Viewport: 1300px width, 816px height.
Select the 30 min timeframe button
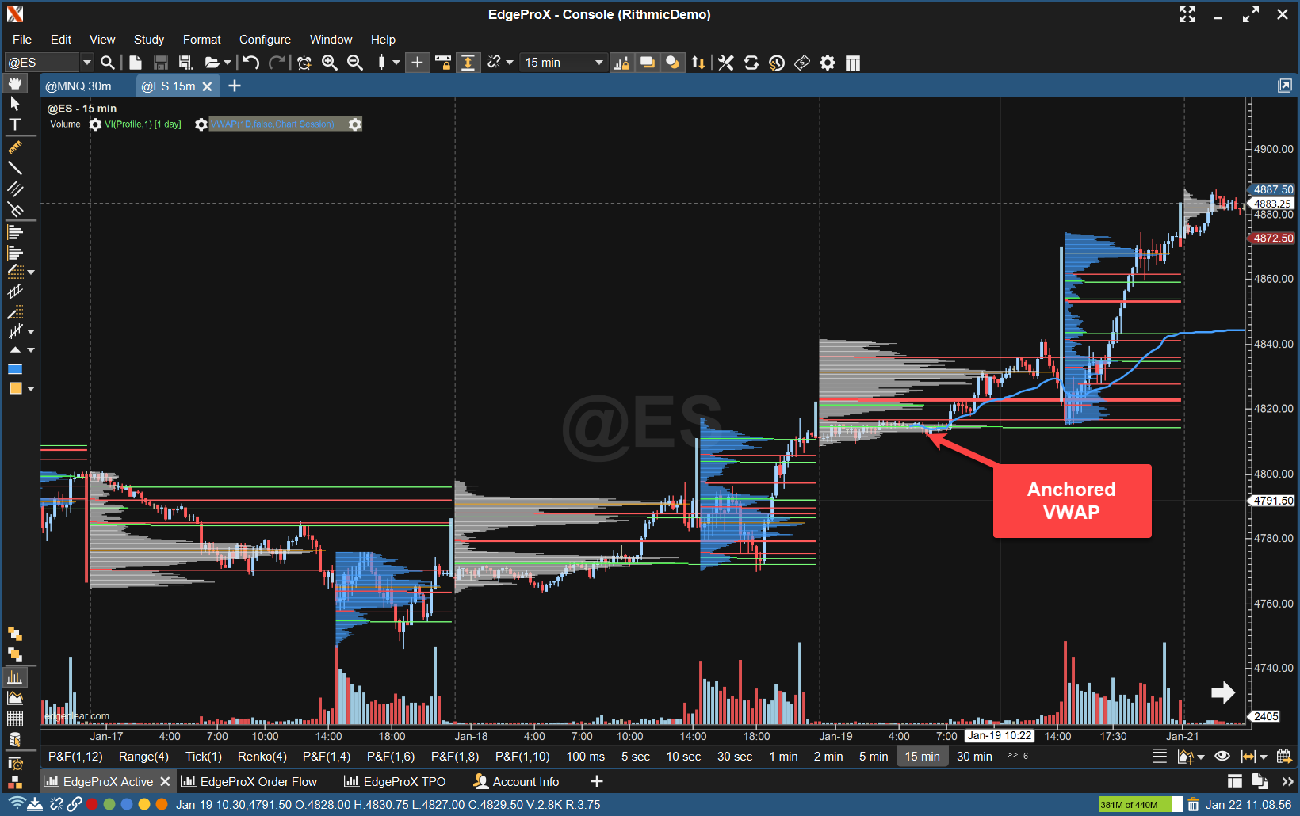tap(973, 757)
